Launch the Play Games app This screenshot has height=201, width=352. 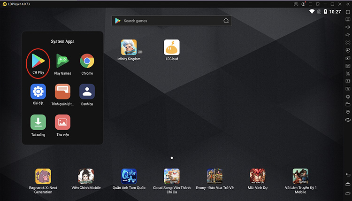coord(62,61)
